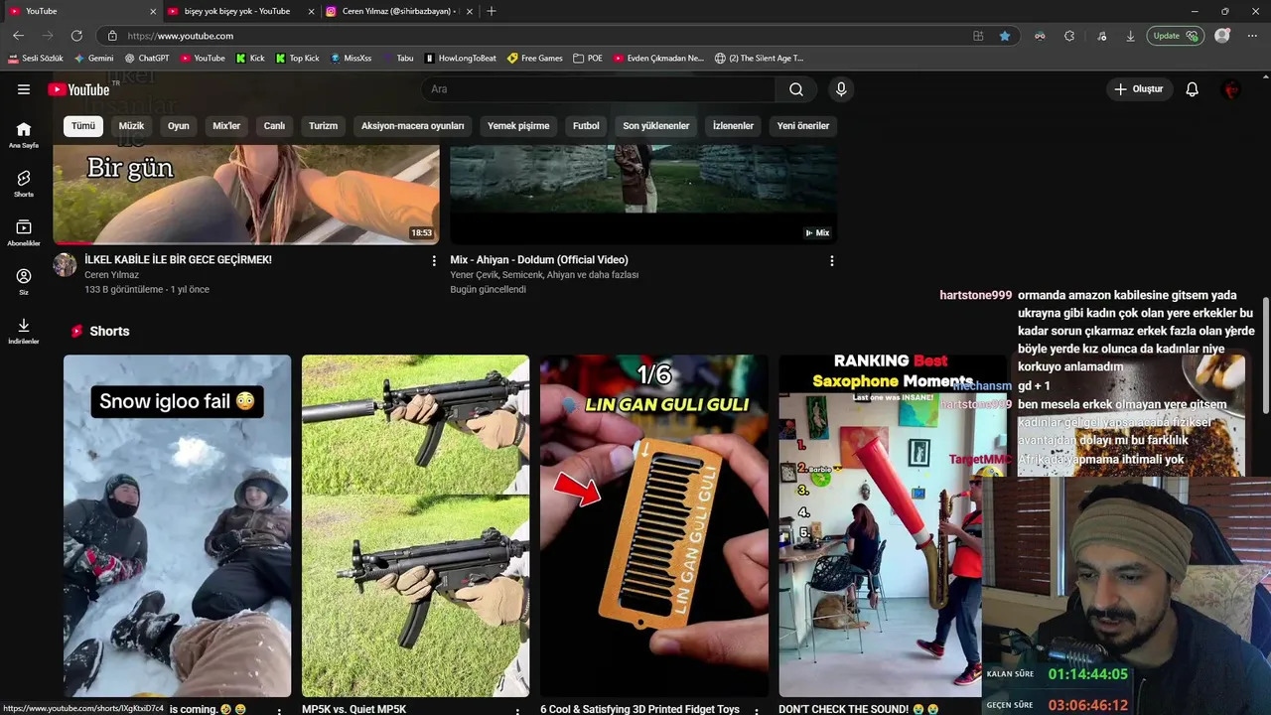Open browser downloads arrow icon
The width and height of the screenshot is (1271, 715).
click(1130, 36)
